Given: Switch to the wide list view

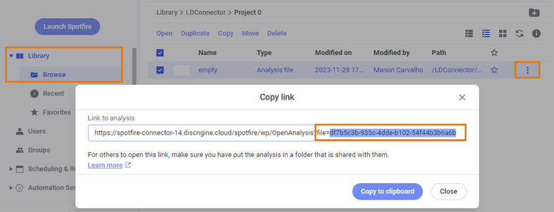Looking at the screenshot, I should (x=469, y=33).
